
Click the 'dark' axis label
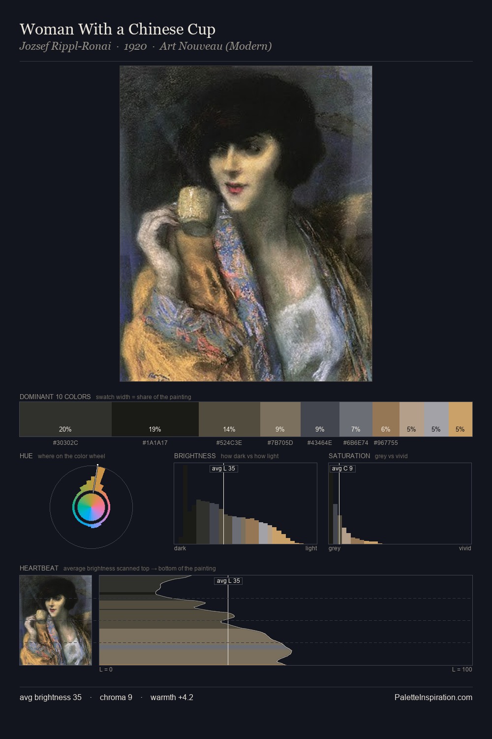pyautogui.click(x=180, y=548)
